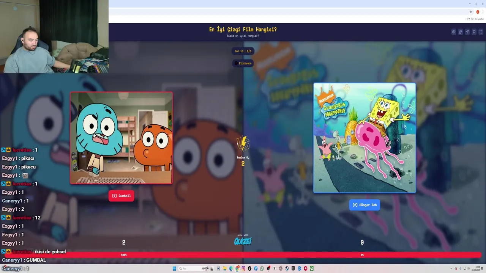Open the Windows Start menu

[174, 268]
